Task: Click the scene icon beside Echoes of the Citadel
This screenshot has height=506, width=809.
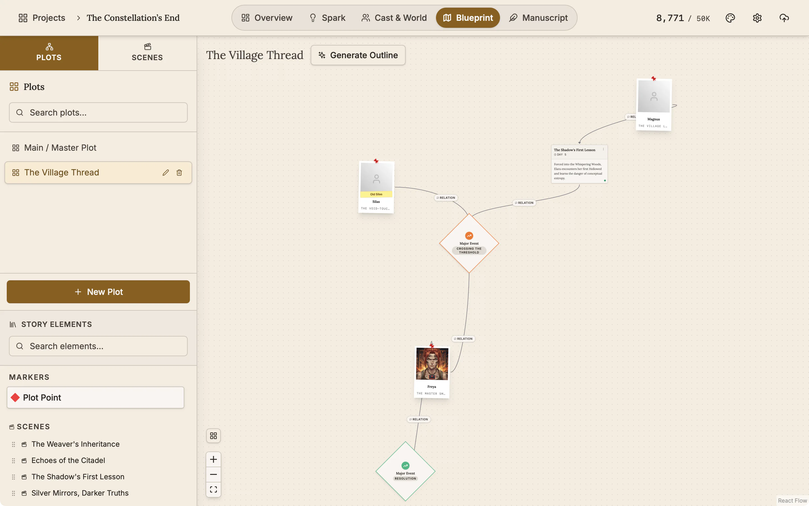Action: point(24,461)
